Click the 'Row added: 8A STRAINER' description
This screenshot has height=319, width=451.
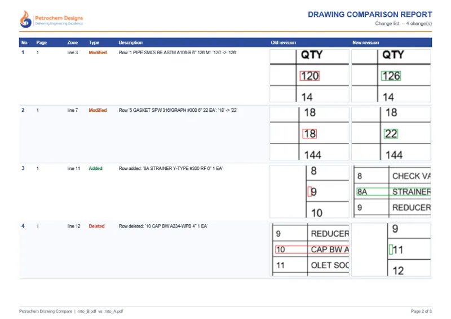point(171,168)
